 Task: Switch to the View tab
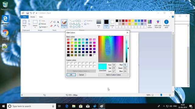click(41, 17)
